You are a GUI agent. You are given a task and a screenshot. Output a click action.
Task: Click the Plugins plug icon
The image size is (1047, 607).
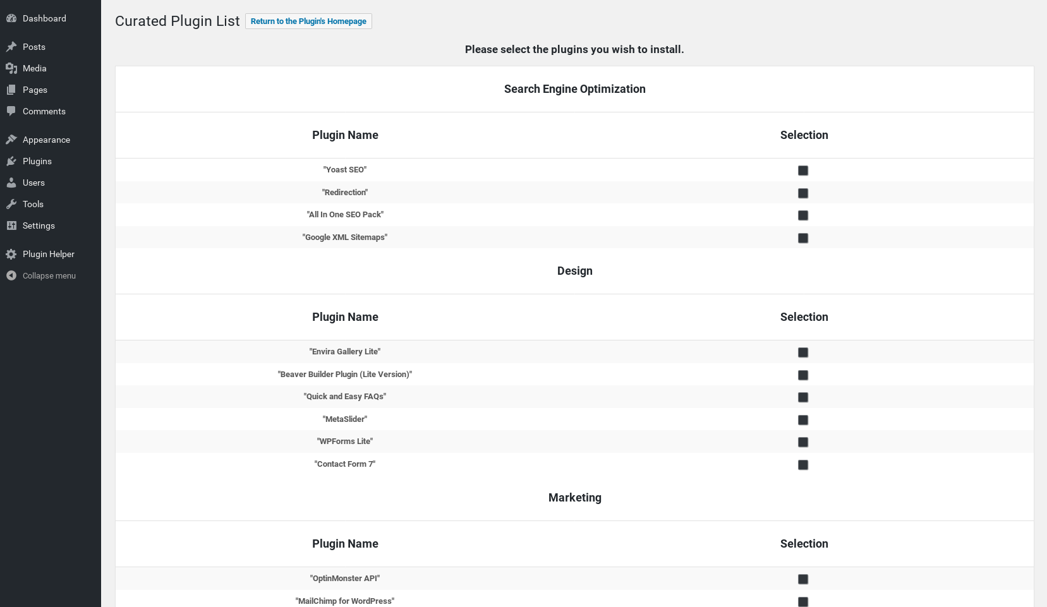[11, 161]
